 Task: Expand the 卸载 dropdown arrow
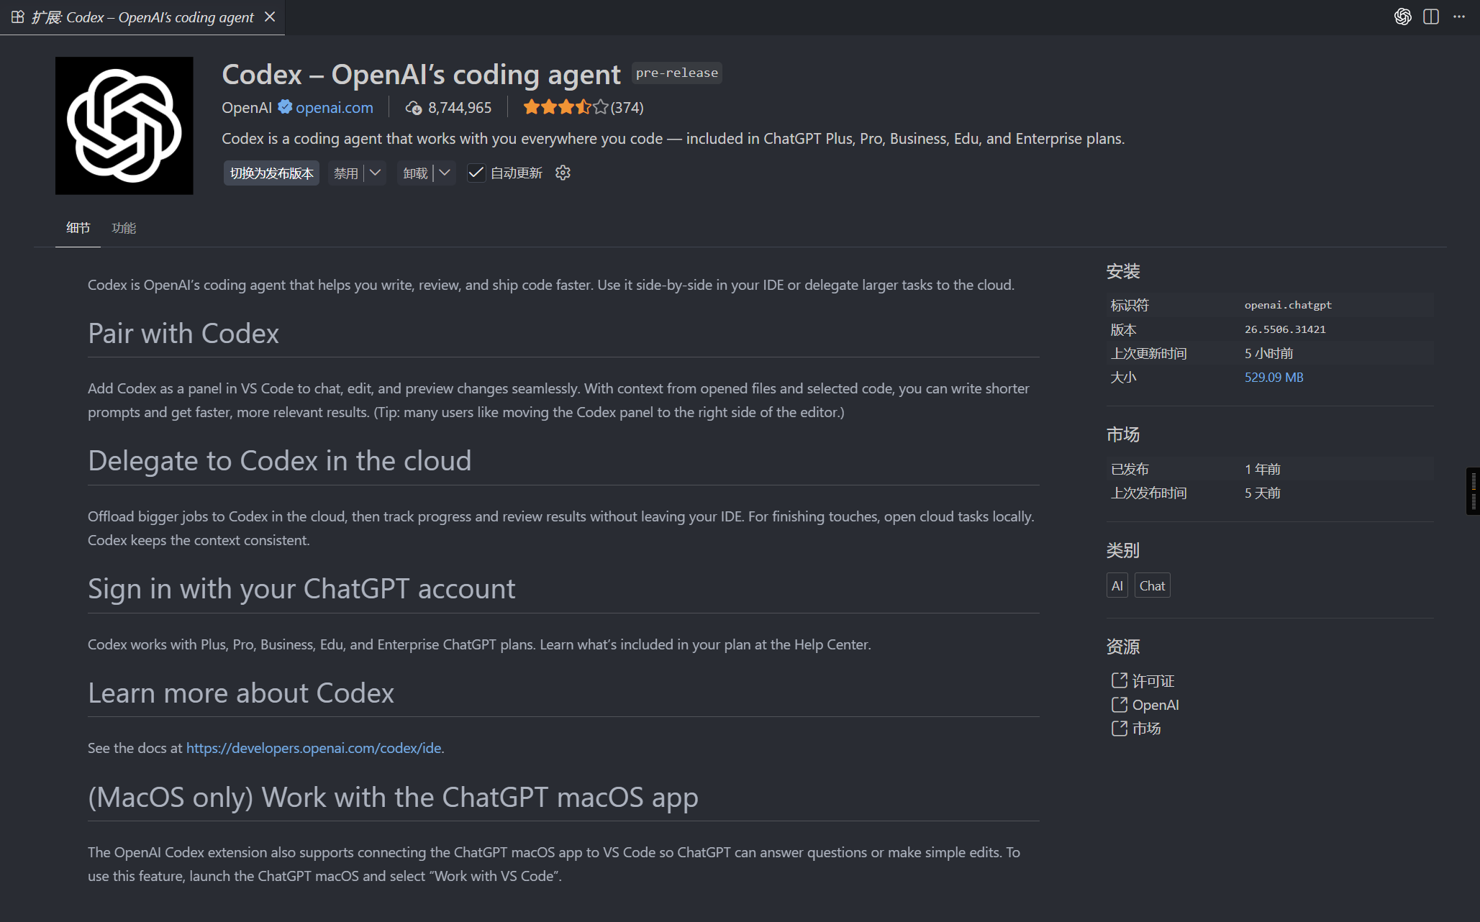point(445,173)
